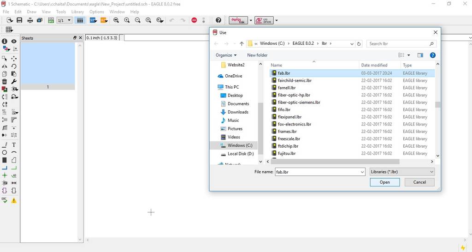Click the Zoom to fit icon

[116, 20]
